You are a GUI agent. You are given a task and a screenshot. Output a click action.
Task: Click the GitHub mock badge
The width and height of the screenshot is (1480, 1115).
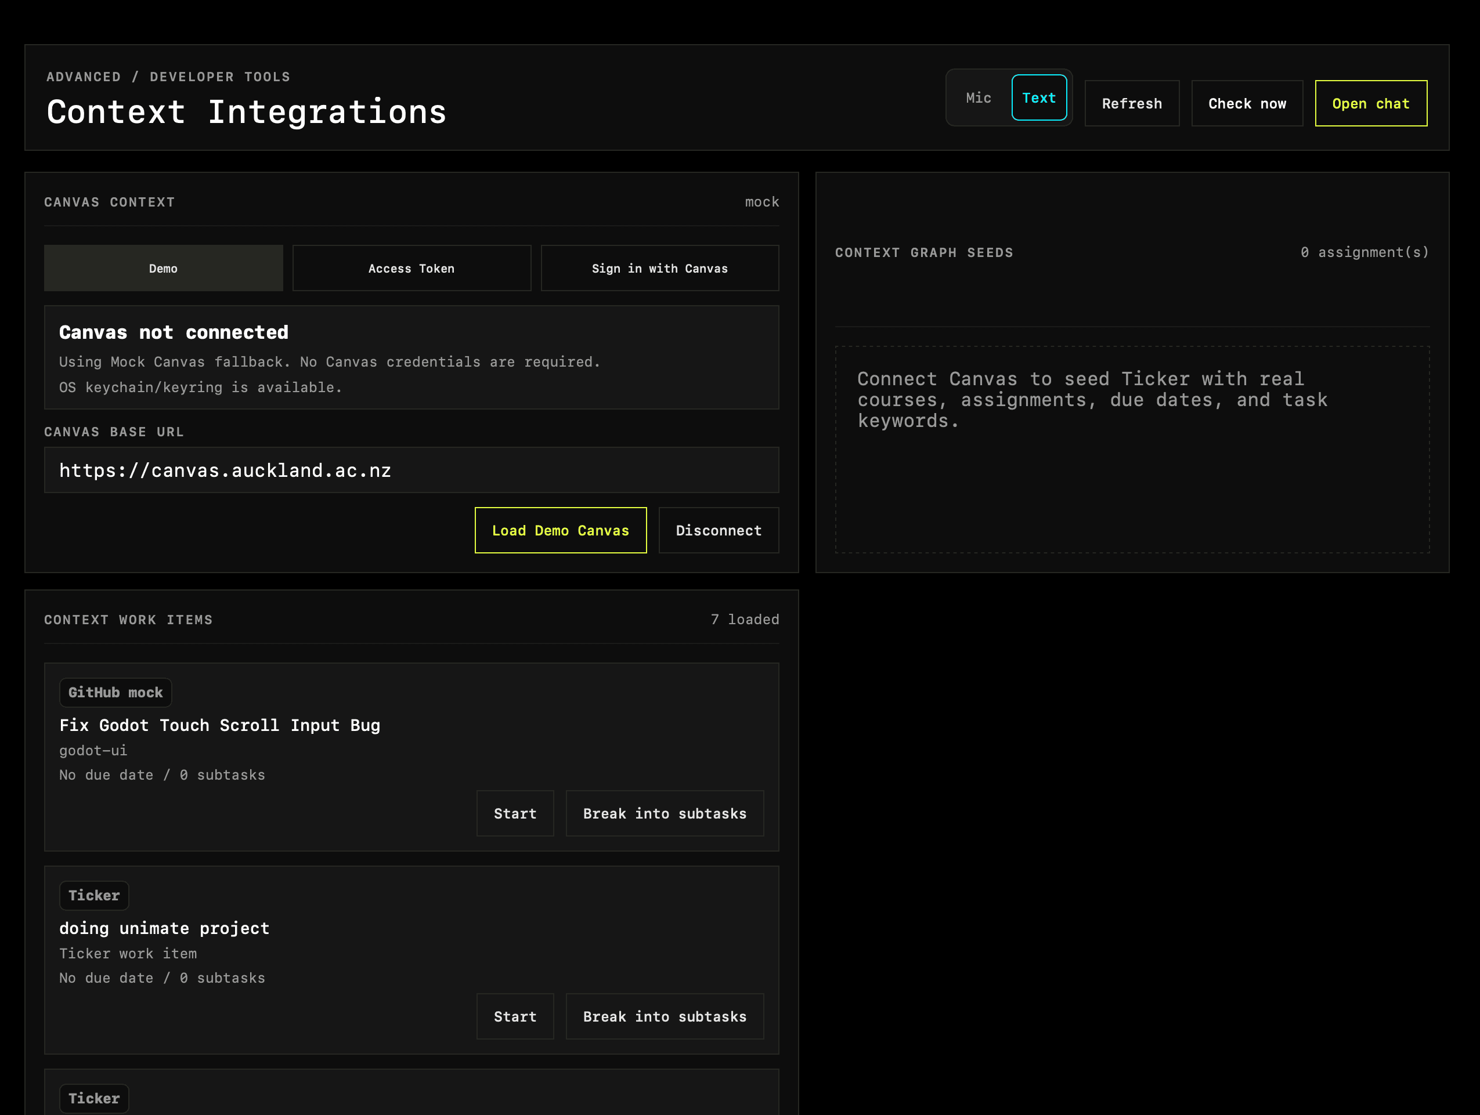(115, 692)
